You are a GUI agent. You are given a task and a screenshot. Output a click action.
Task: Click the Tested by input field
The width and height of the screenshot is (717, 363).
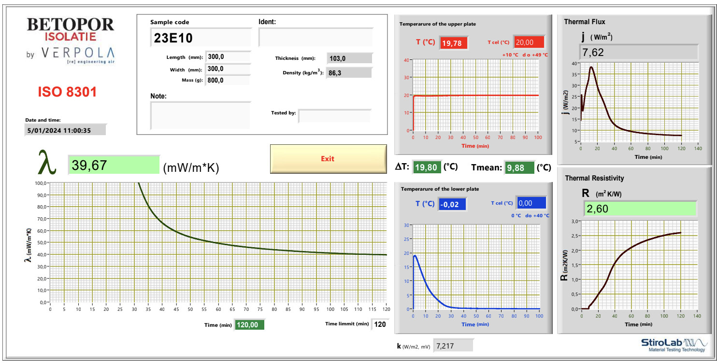point(334,116)
